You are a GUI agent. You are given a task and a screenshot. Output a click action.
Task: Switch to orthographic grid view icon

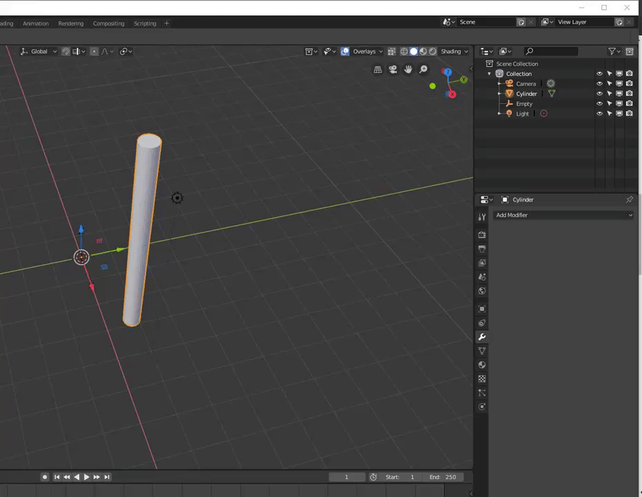pyautogui.click(x=378, y=69)
